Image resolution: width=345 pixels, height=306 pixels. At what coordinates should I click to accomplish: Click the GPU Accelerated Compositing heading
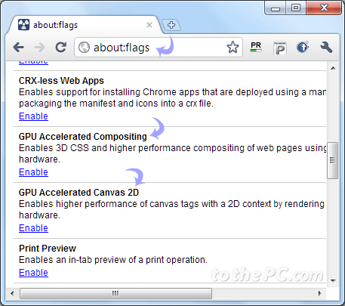pyautogui.click(x=83, y=137)
